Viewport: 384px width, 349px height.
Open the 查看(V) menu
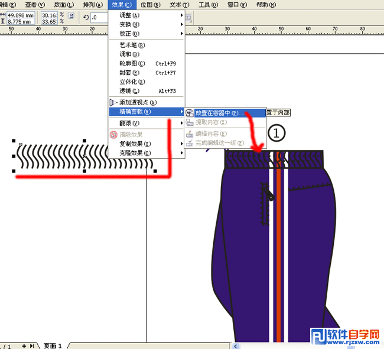[35, 5]
